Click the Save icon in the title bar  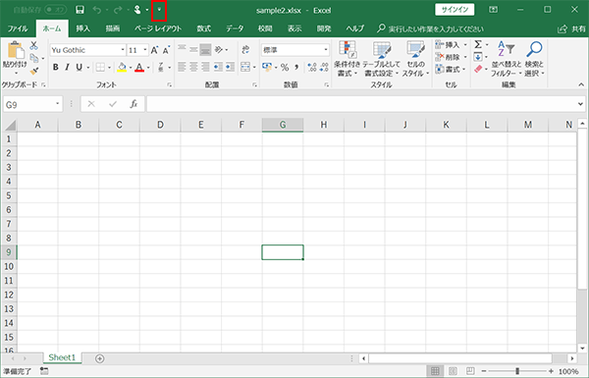pos(80,10)
